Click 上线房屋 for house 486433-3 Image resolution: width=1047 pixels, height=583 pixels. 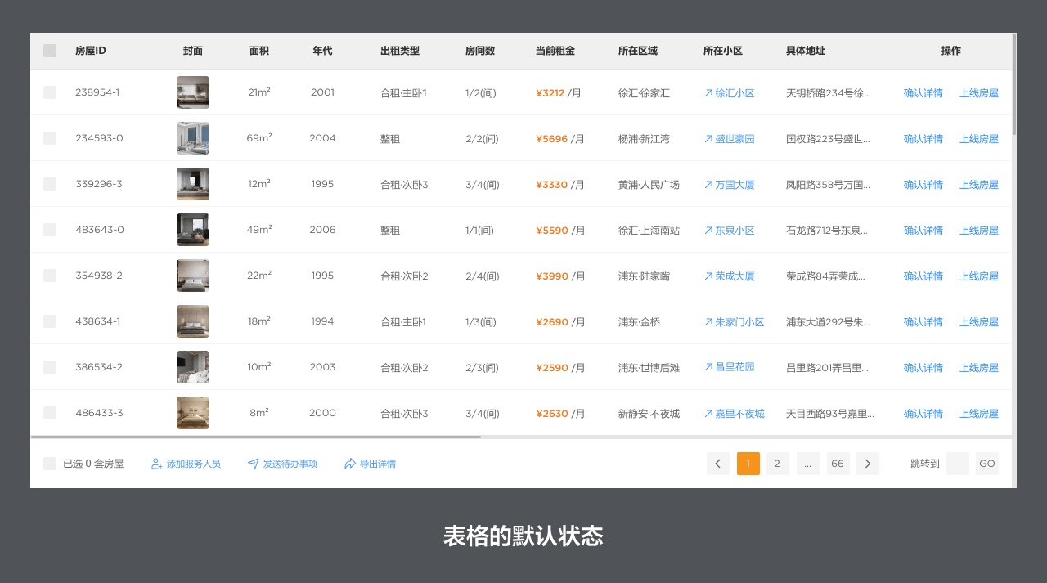pos(979,414)
